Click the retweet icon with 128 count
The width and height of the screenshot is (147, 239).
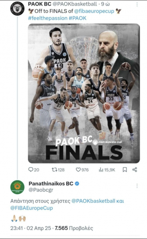click(x=54, y=170)
